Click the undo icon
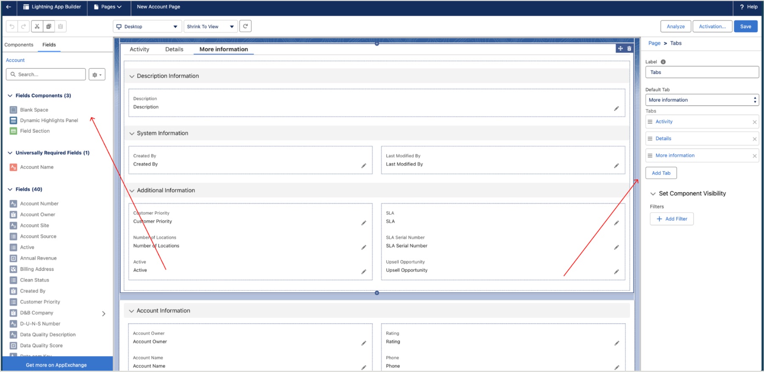This screenshot has width=764, height=372. pyautogui.click(x=12, y=26)
